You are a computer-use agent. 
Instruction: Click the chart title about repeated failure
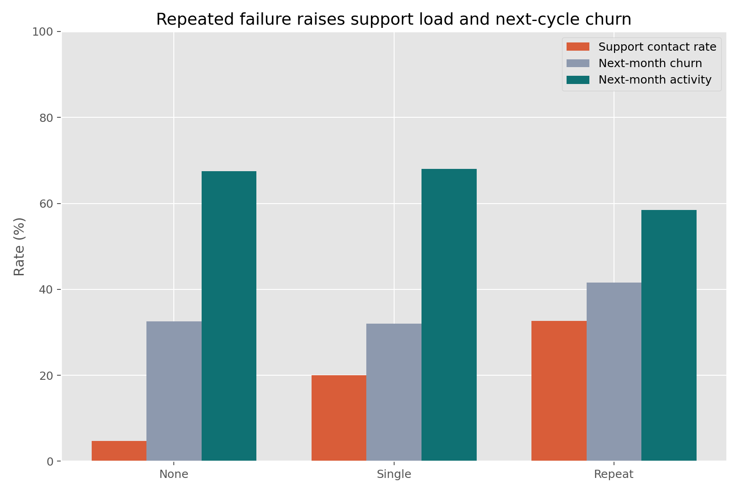[394, 20]
